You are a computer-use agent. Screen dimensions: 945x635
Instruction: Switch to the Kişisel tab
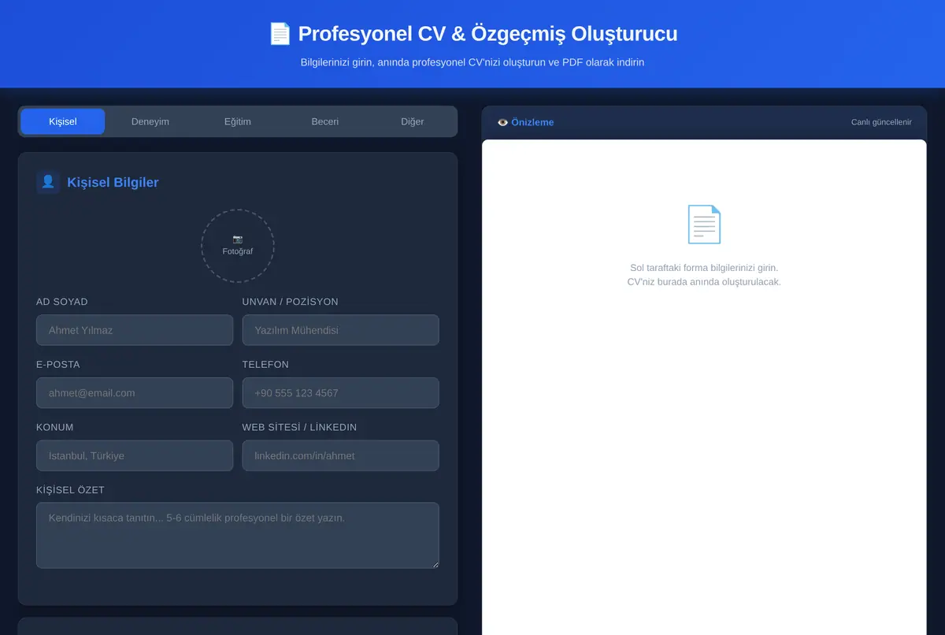click(x=63, y=121)
